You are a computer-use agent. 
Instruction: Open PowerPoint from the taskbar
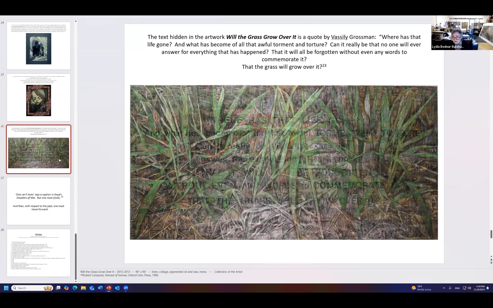click(109, 288)
